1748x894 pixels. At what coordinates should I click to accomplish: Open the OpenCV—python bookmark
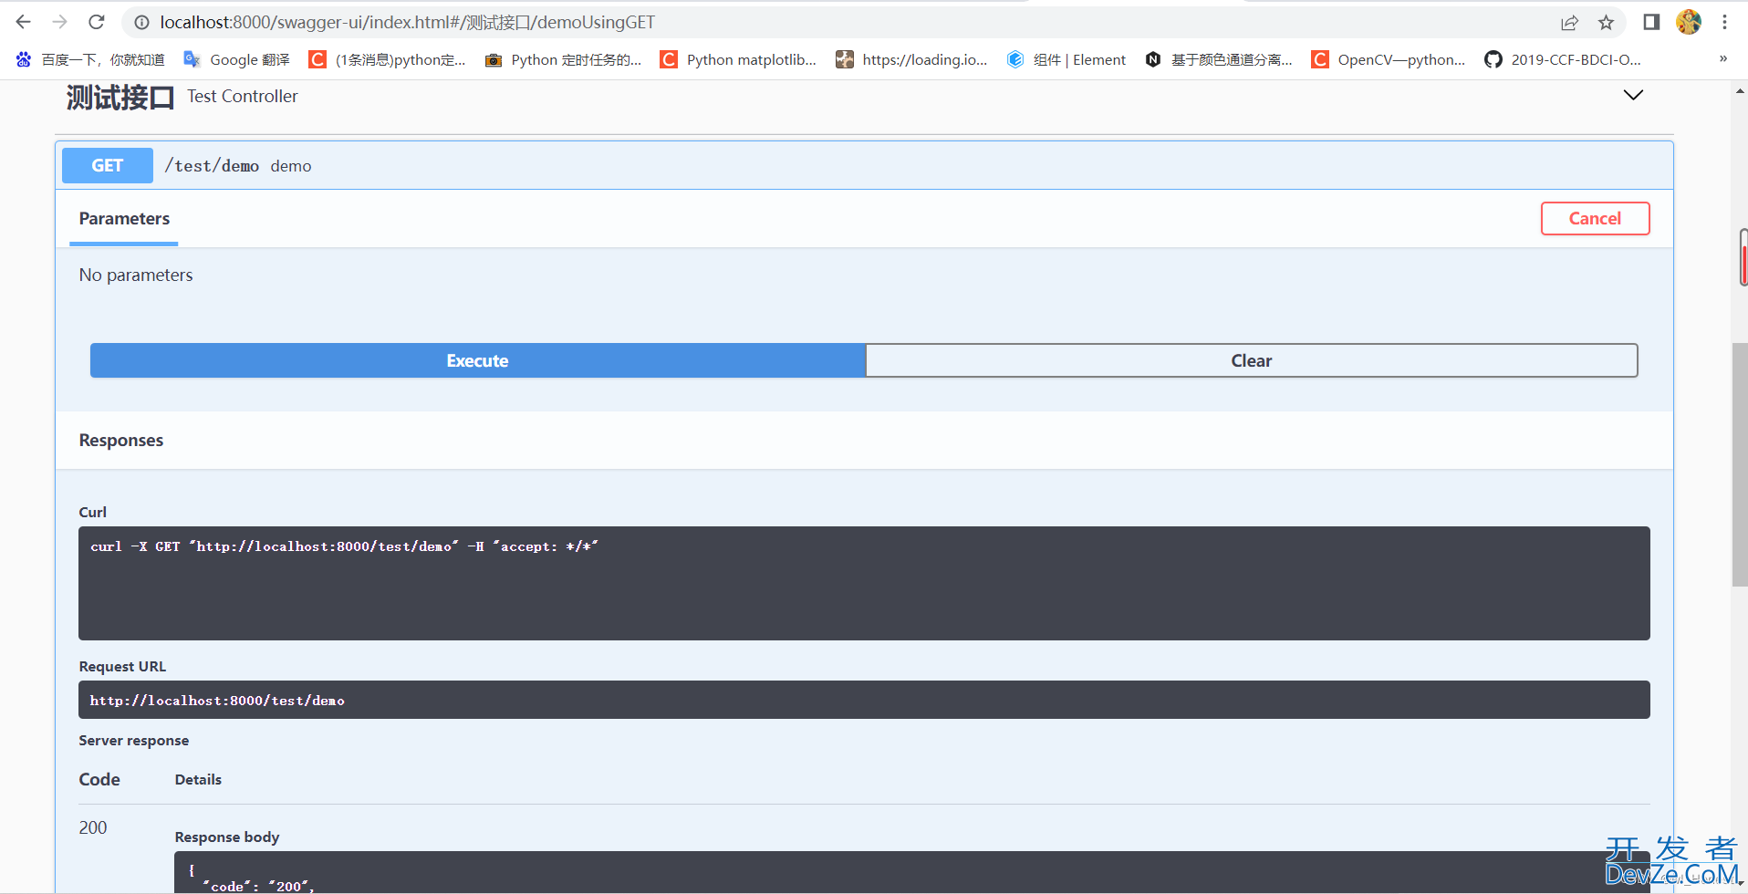pos(1388,59)
